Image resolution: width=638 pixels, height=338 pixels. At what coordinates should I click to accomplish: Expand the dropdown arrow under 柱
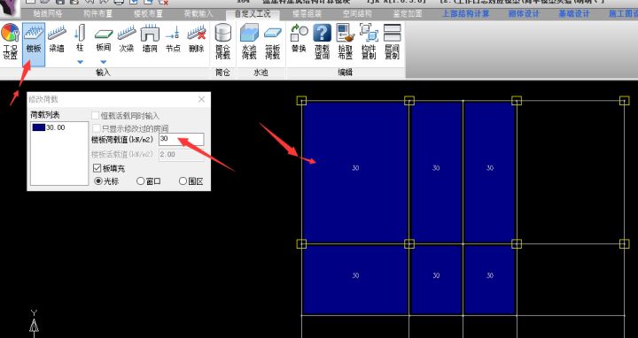tap(80, 62)
